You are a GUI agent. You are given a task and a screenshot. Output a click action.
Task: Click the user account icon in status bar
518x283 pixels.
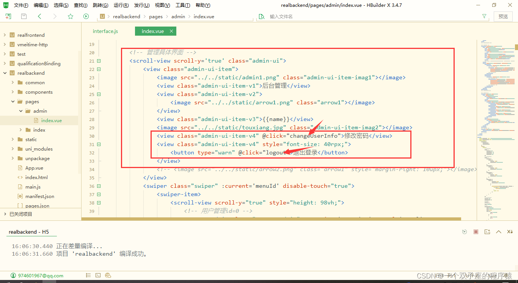pyautogui.click(x=13, y=275)
